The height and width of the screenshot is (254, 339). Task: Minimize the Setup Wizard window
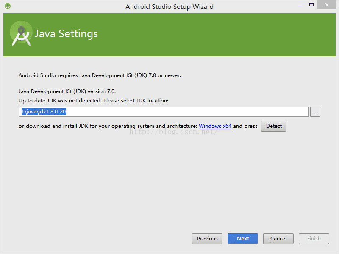click(300, 5)
